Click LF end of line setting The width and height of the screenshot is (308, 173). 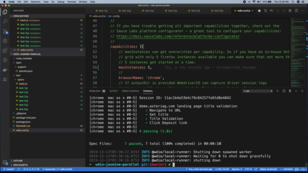[x=256, y=169]
